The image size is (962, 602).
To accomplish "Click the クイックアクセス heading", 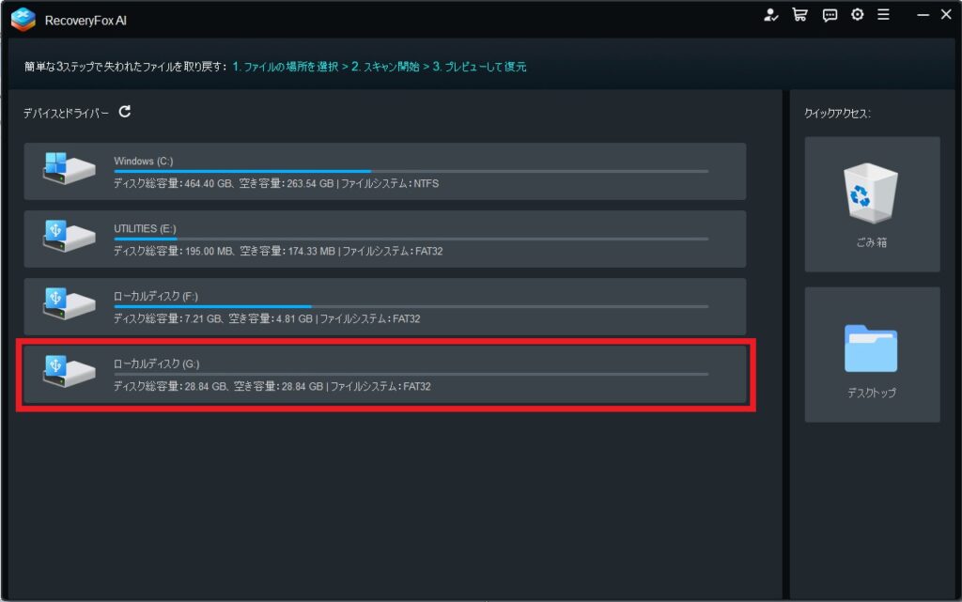I will (x=837, y=114).
